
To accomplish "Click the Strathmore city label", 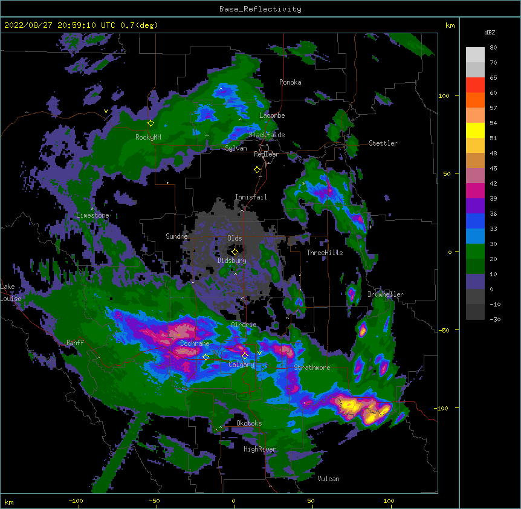I will 312,368.
